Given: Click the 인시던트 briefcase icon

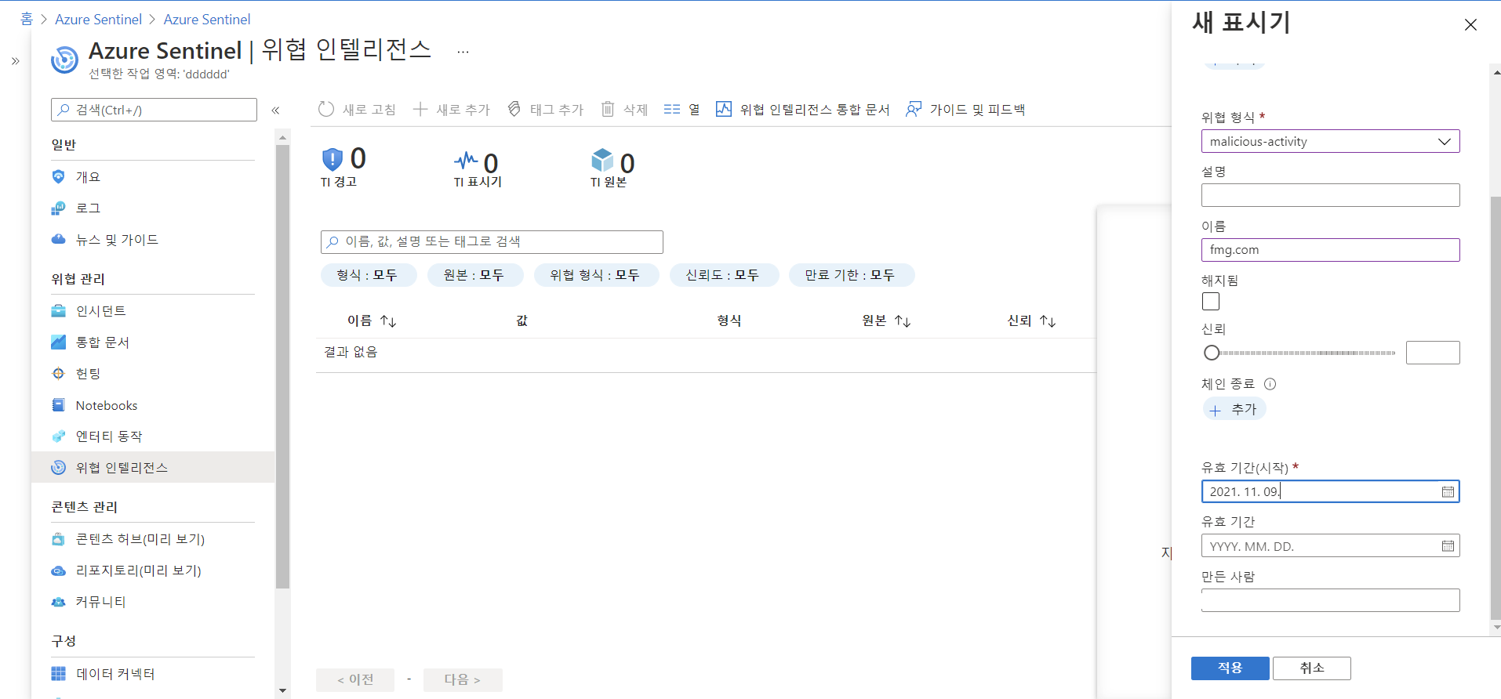Looking at the screenshot, I should pos(59,310).
